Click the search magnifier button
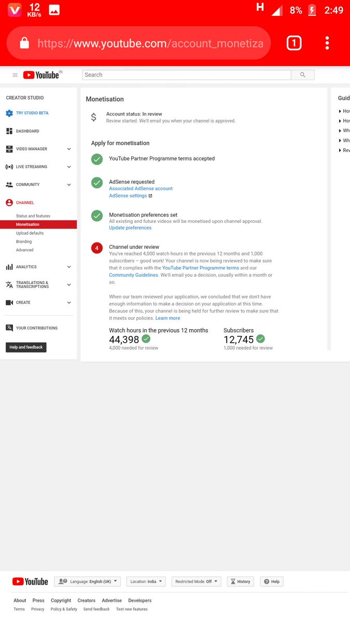The image size is (350, 622). (303, 75)
